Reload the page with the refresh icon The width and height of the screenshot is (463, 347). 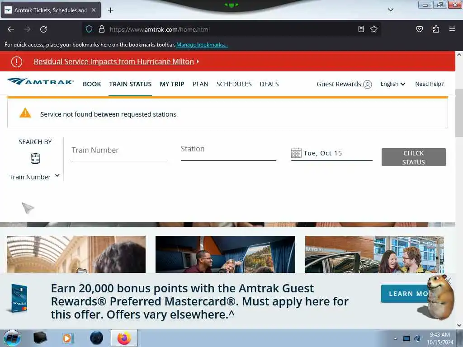pyautogui.click(x=43, y=29)
